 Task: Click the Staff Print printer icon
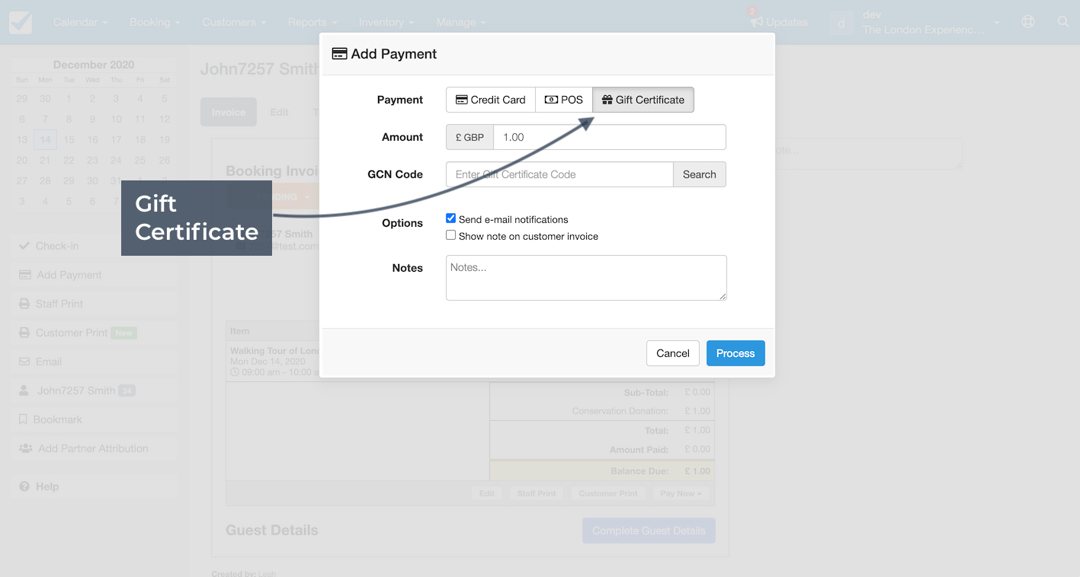(x=24, y=304)
